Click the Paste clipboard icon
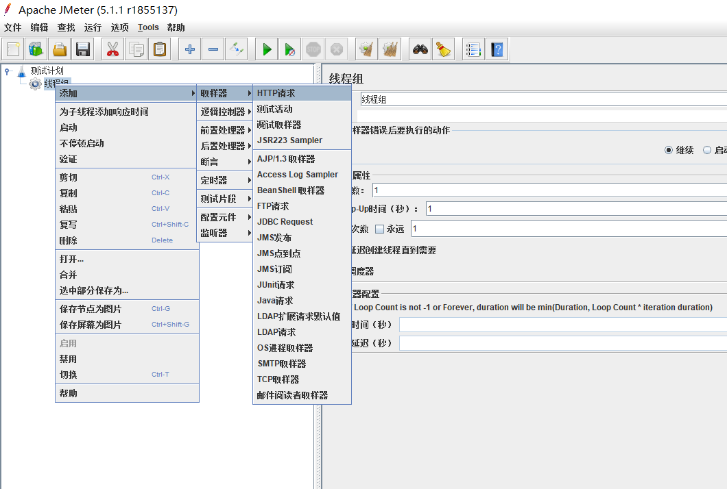 click(x=160, y=49)
